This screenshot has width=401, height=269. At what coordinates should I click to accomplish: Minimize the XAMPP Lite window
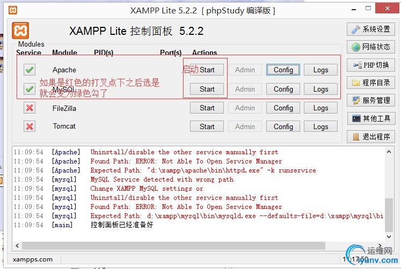(354, 10)
